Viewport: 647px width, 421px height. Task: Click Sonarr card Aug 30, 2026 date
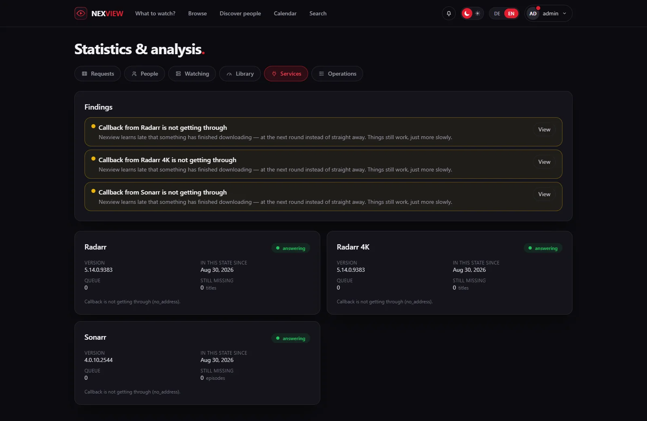(217, 360)
